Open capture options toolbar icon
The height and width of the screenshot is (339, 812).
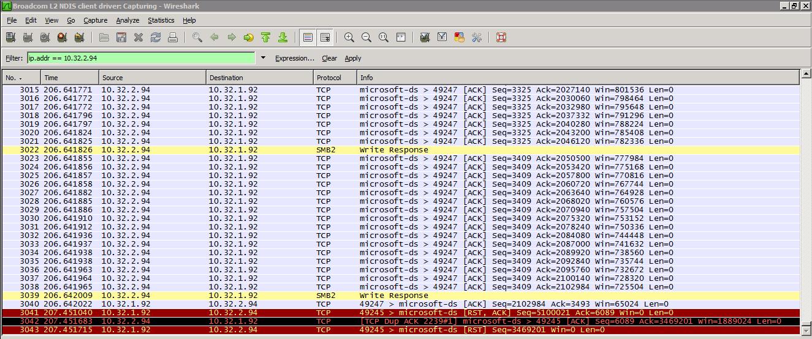coord(28,37)
